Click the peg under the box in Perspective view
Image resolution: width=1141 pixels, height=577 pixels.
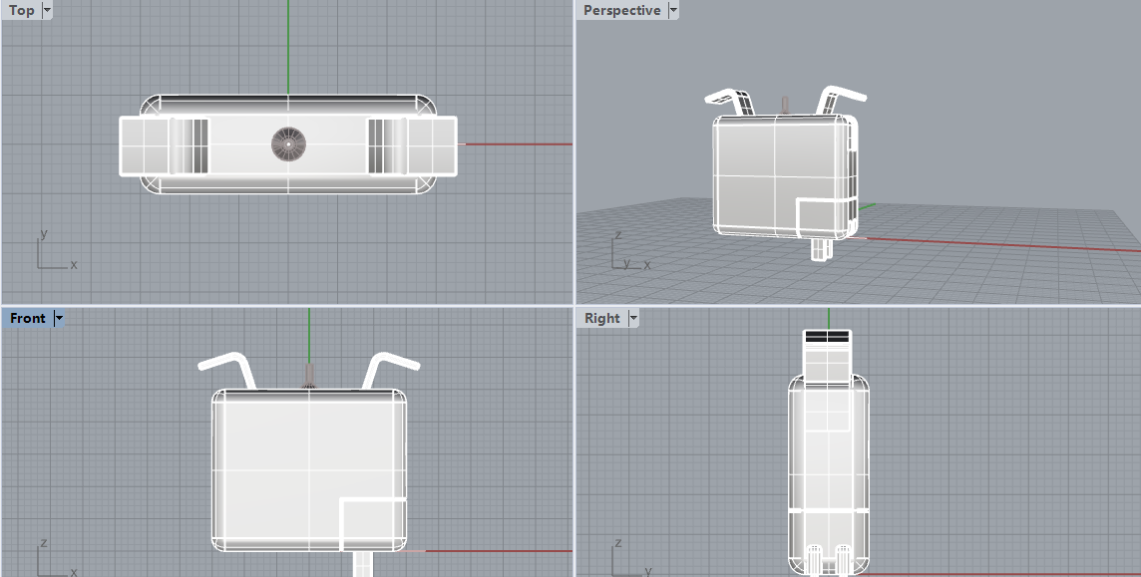pos(822,248)
